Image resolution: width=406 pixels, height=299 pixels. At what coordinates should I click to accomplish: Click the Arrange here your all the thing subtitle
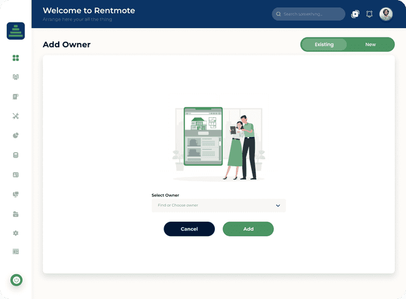(77, 19)
